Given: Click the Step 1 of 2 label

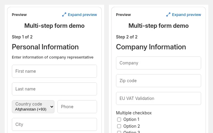Looking at the screenshot, I should click(22, 37).
